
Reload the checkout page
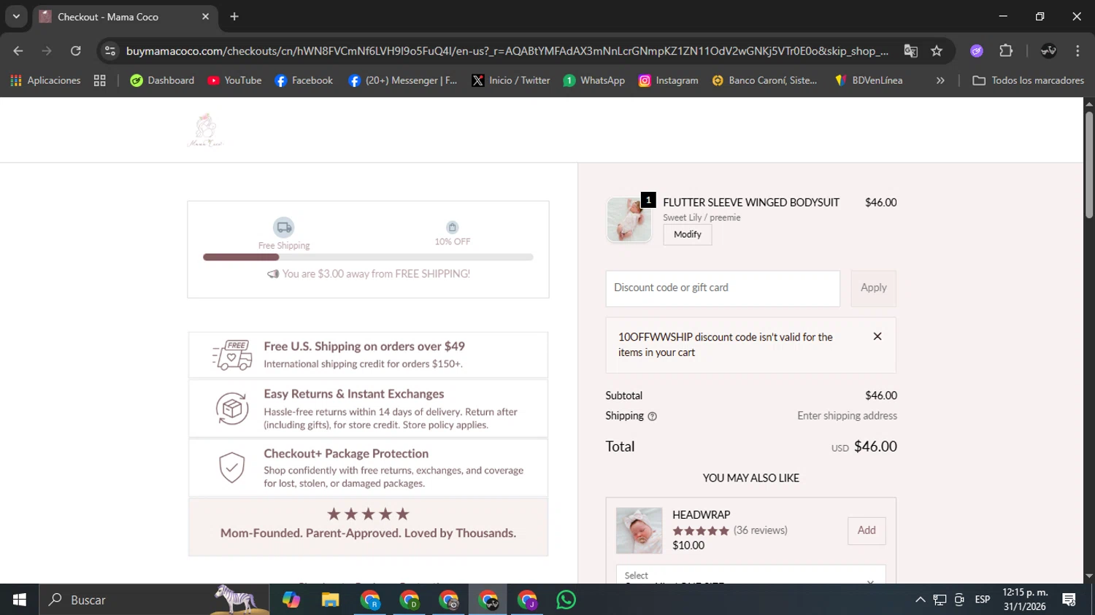75,50
